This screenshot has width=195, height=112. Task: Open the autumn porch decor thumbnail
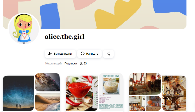145,84
